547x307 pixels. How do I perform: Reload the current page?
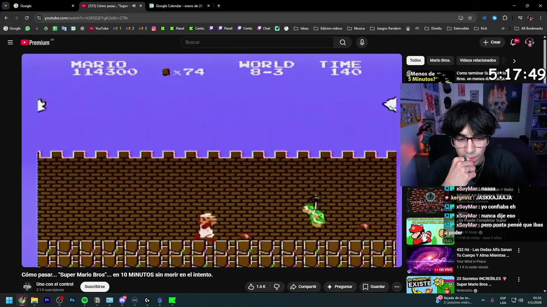coord(26,18)
